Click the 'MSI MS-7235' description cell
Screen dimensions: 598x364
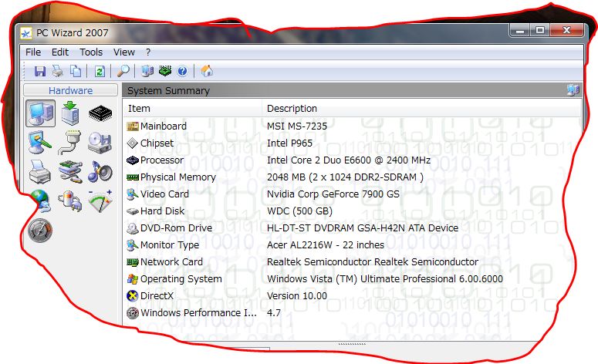point(297,126)
